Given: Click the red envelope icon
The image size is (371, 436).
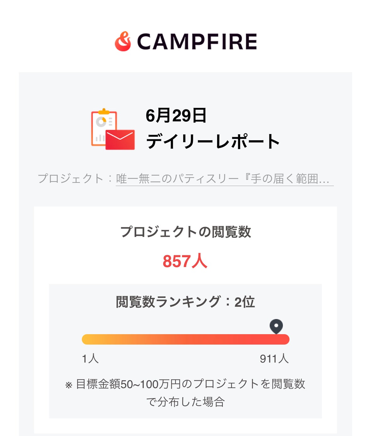Looking at the screenshot, I should [x=120, y=139].
